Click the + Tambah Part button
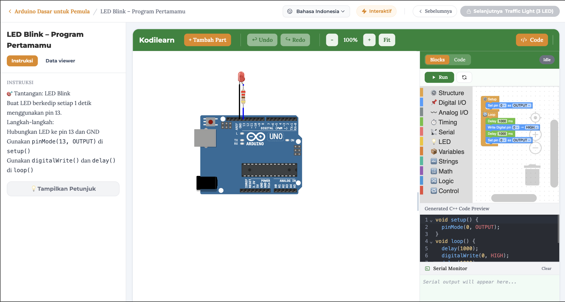565x302 pixels. point(207,40)
